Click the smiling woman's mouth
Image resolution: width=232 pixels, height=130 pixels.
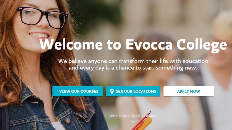coord(39,35)
